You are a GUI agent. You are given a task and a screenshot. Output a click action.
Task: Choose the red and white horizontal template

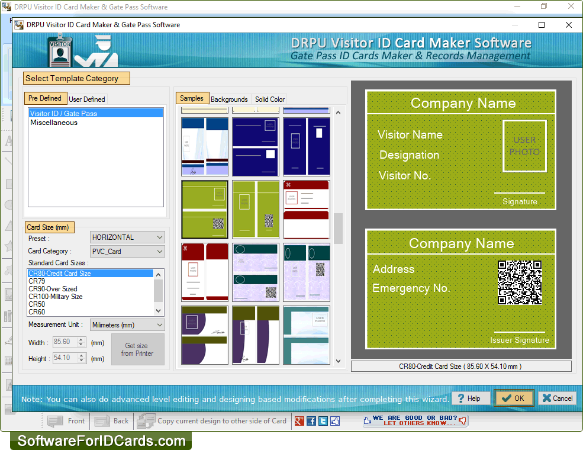pos(307,210)
